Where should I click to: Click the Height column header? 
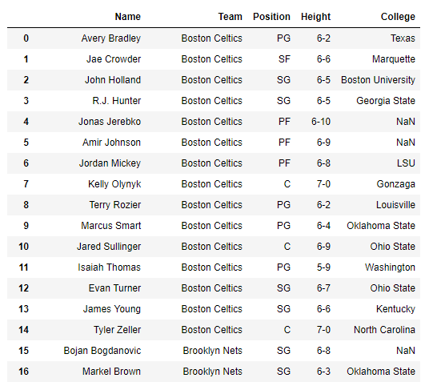coord(315,17)
